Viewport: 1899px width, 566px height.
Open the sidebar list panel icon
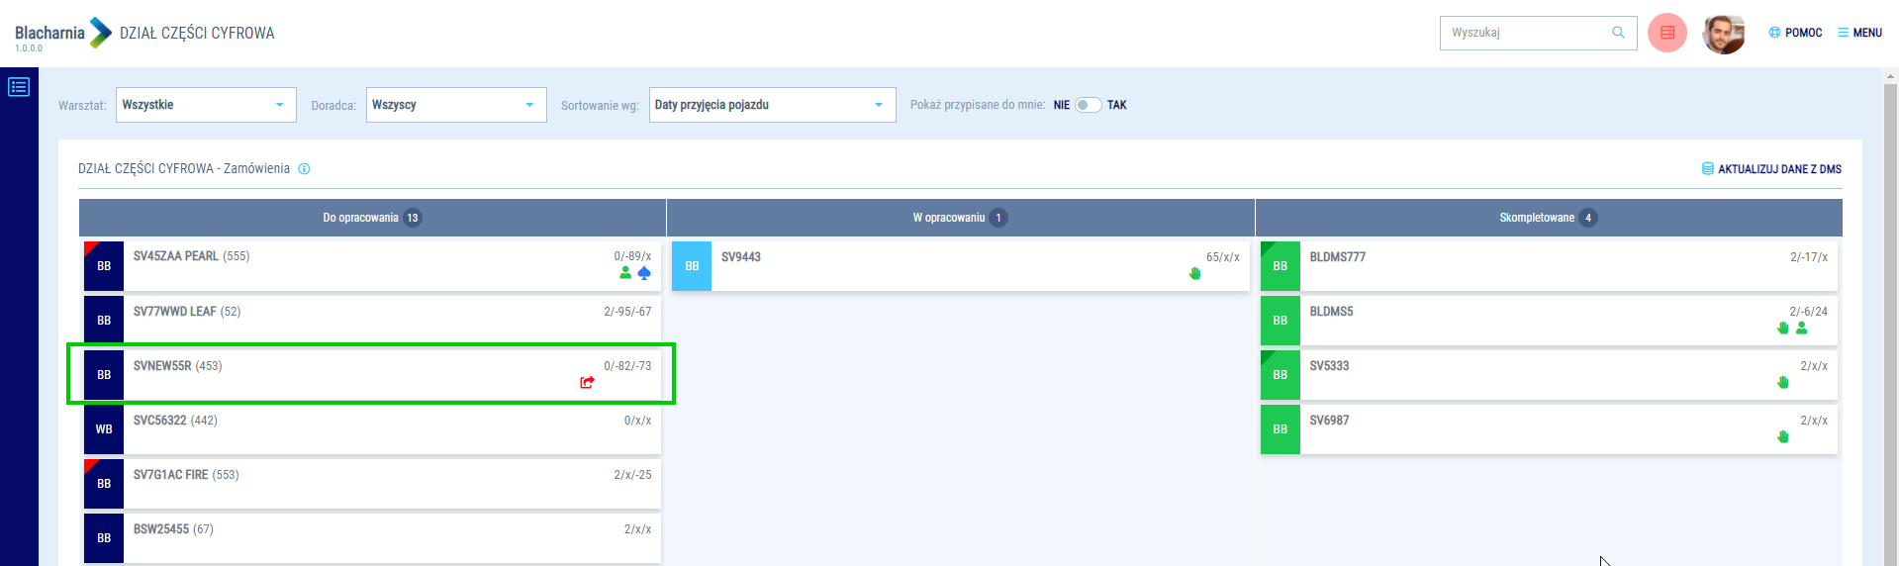pos(19,87)
